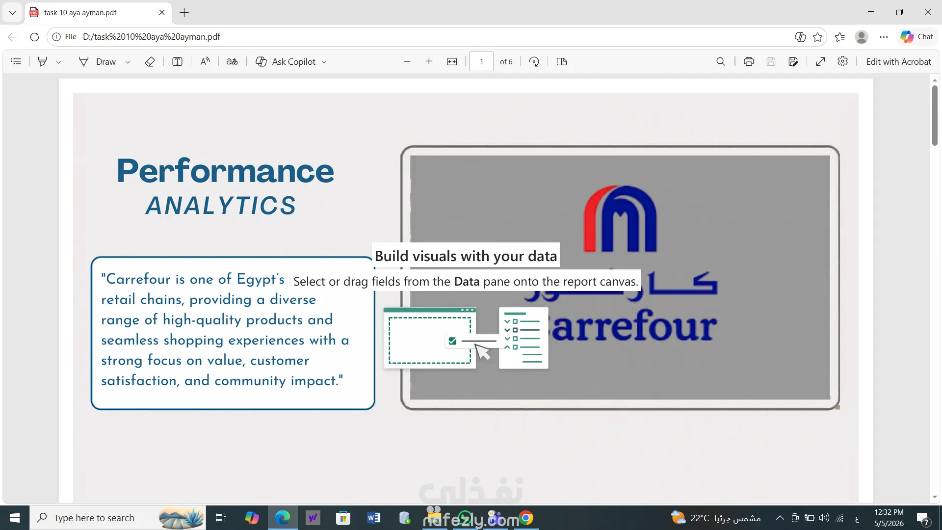Click the scroll down arrow

935,497
